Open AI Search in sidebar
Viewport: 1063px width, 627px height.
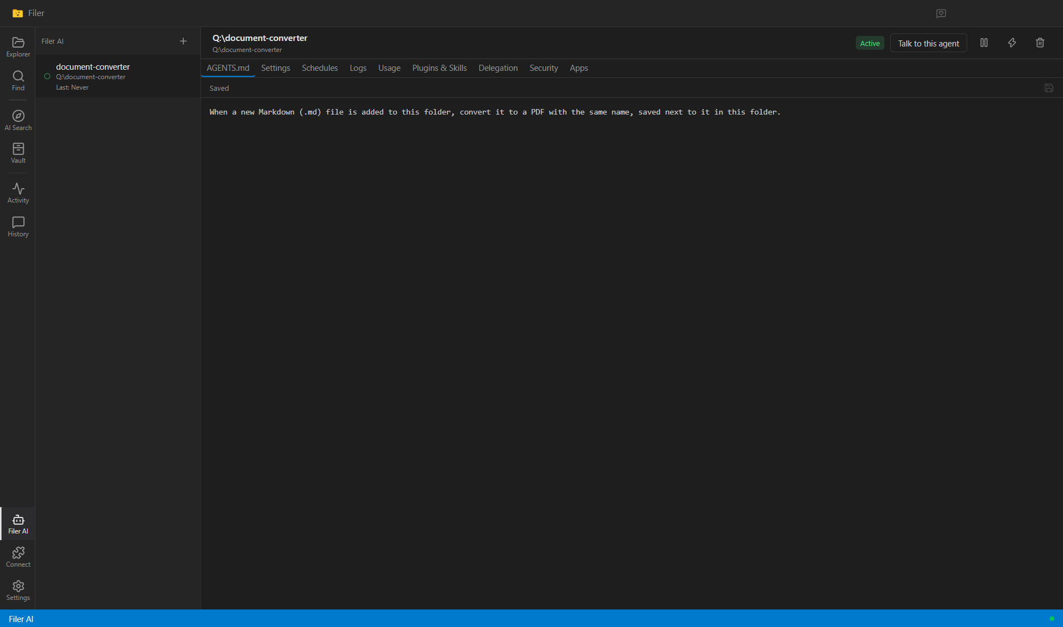pyautogui.click(x=18, y=120)
